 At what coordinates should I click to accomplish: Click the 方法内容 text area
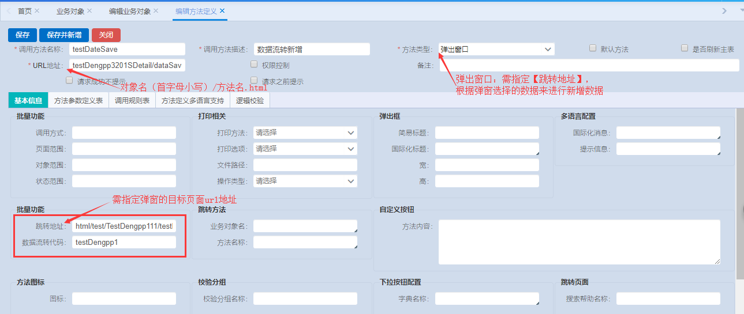(579, 242)
